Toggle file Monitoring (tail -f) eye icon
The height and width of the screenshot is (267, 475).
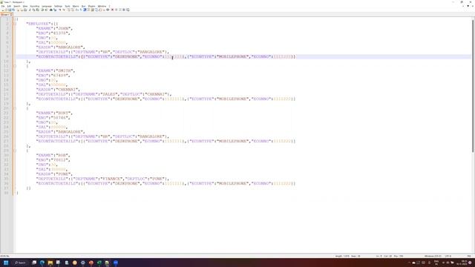point(108,10)
